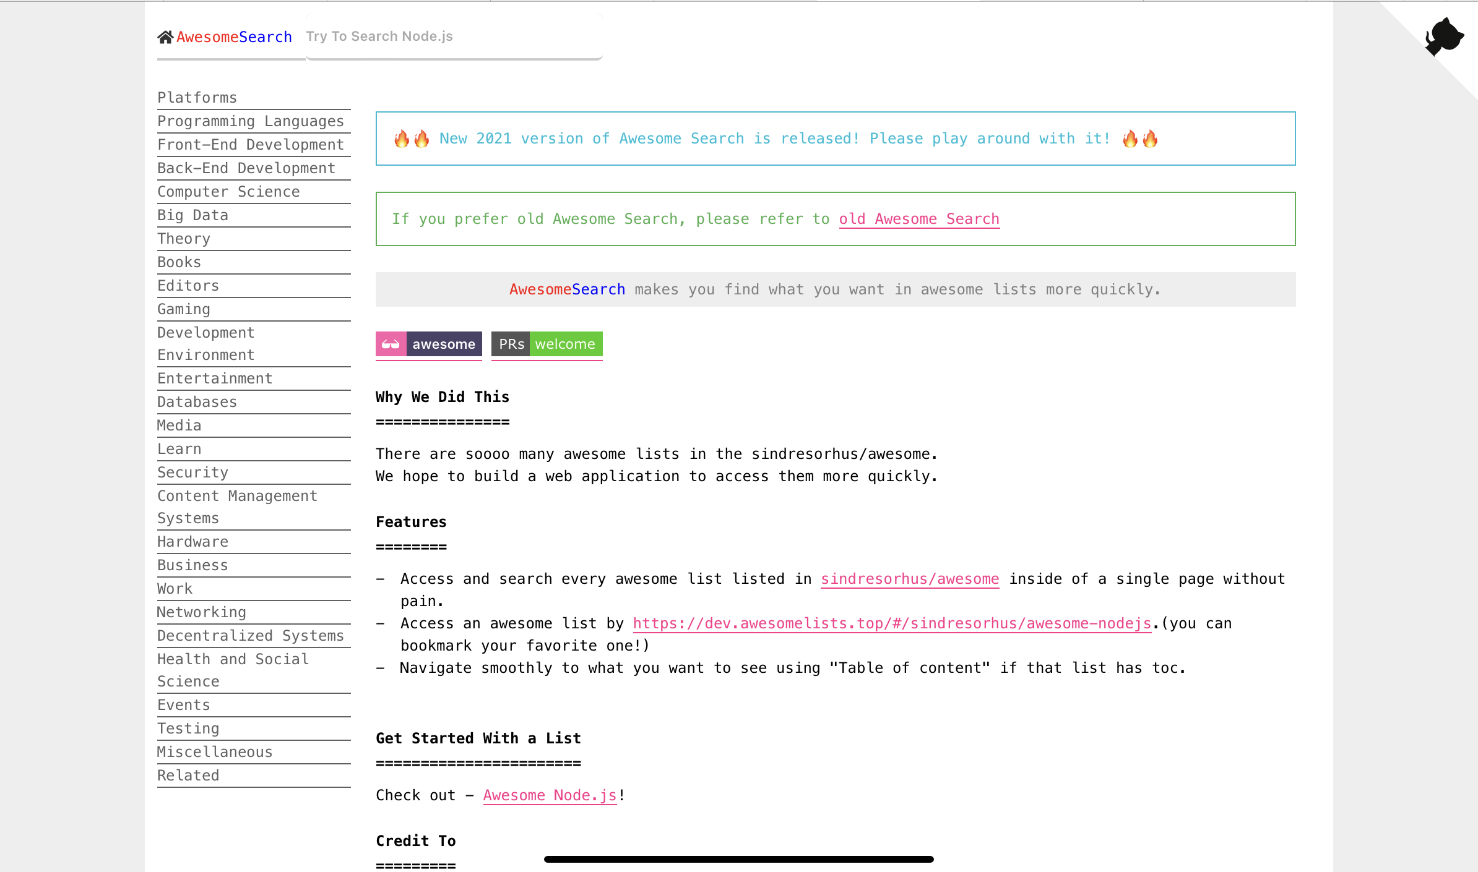Select Back-End Development from sidebar
This screenshot has width=1478, height=872.
[x=246, y=168]
